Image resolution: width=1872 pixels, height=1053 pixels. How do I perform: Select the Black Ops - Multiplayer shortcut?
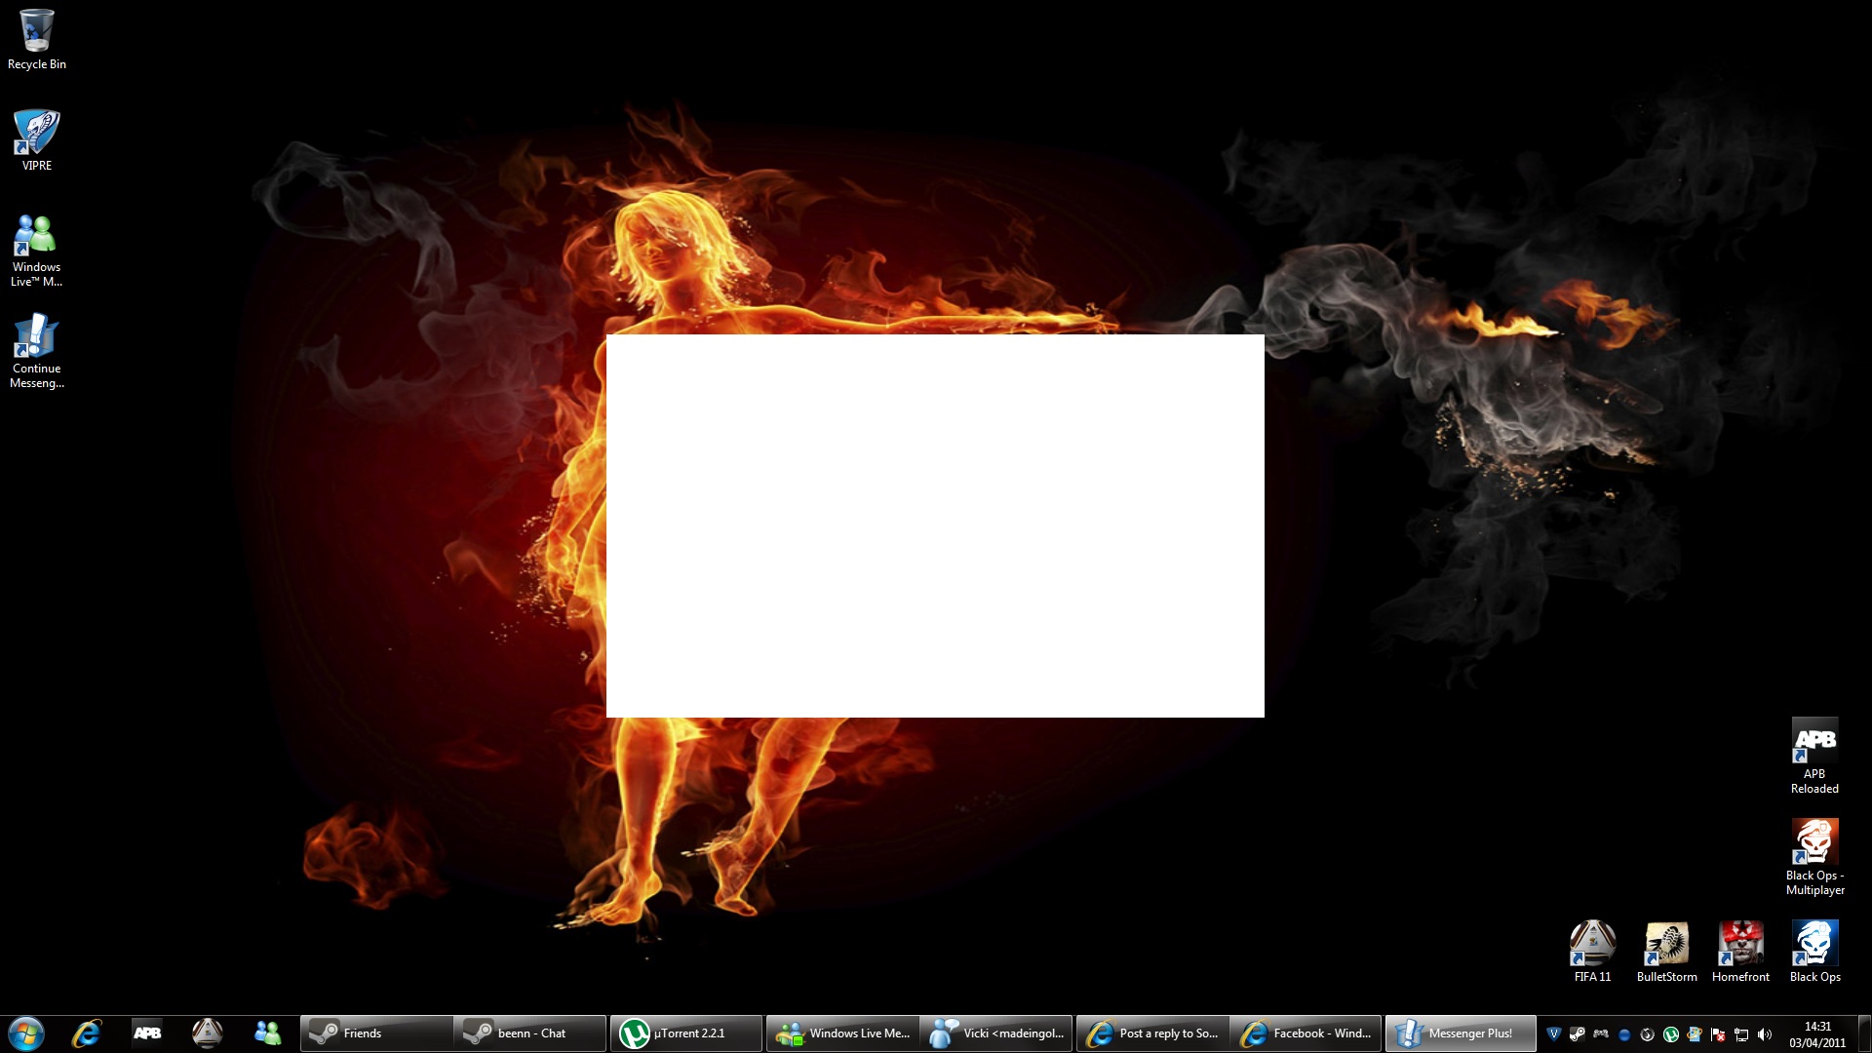[x=1814, y=855]
